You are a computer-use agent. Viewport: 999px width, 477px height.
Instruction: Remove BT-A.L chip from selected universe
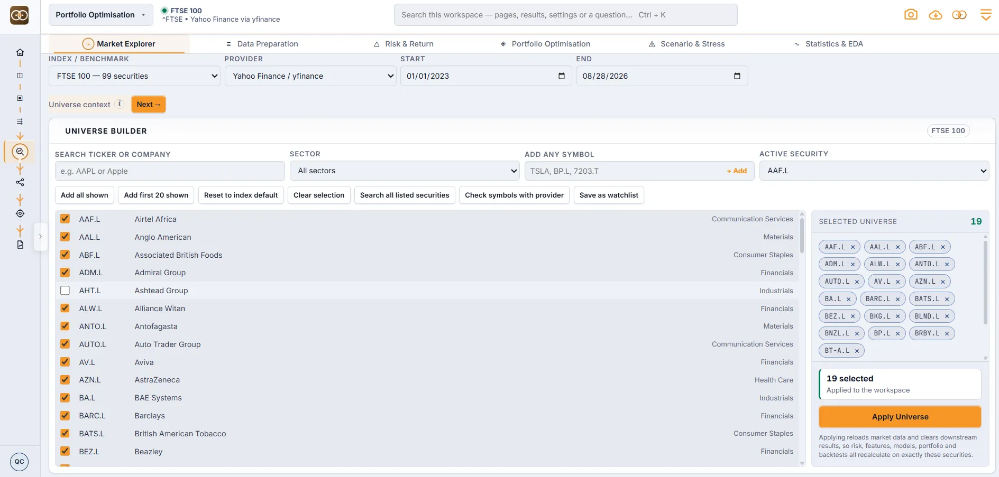(x=857, y=351)
